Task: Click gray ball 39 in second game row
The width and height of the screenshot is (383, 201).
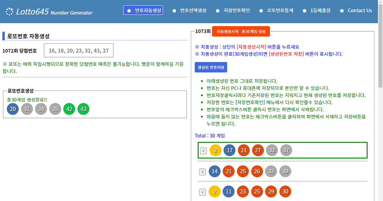Action: coord(285,171)
